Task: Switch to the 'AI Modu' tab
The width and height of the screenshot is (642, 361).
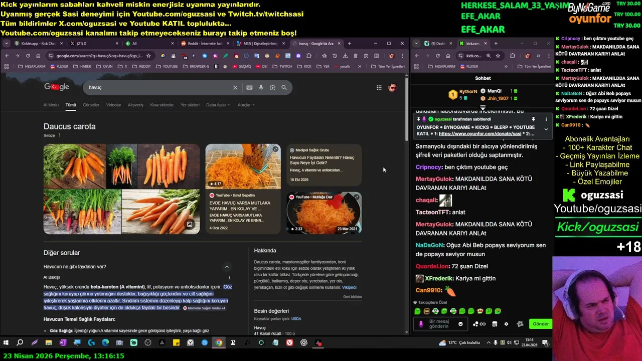Action: pos(51,105)
